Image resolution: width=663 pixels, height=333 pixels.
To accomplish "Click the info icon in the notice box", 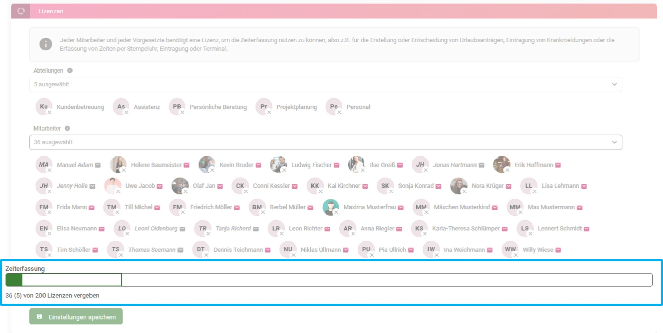I will click(x=46, y=44).
